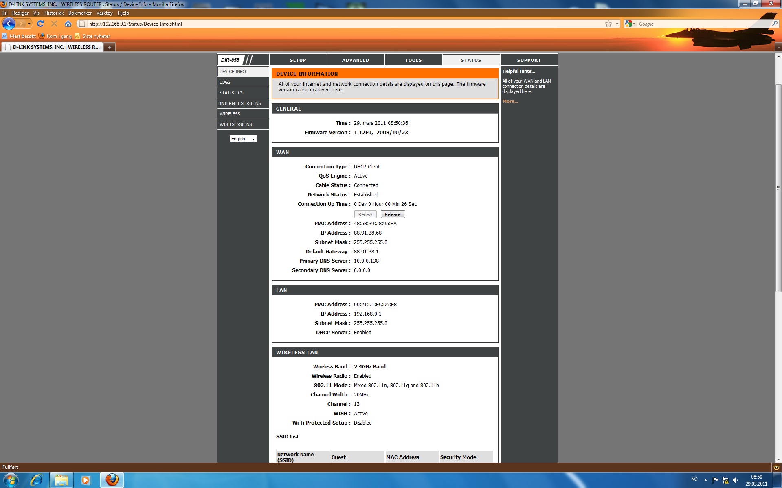Viewport: 782px width, 488px height.
Task: Click the DIR-855 model logo
Action: [231, 60]
